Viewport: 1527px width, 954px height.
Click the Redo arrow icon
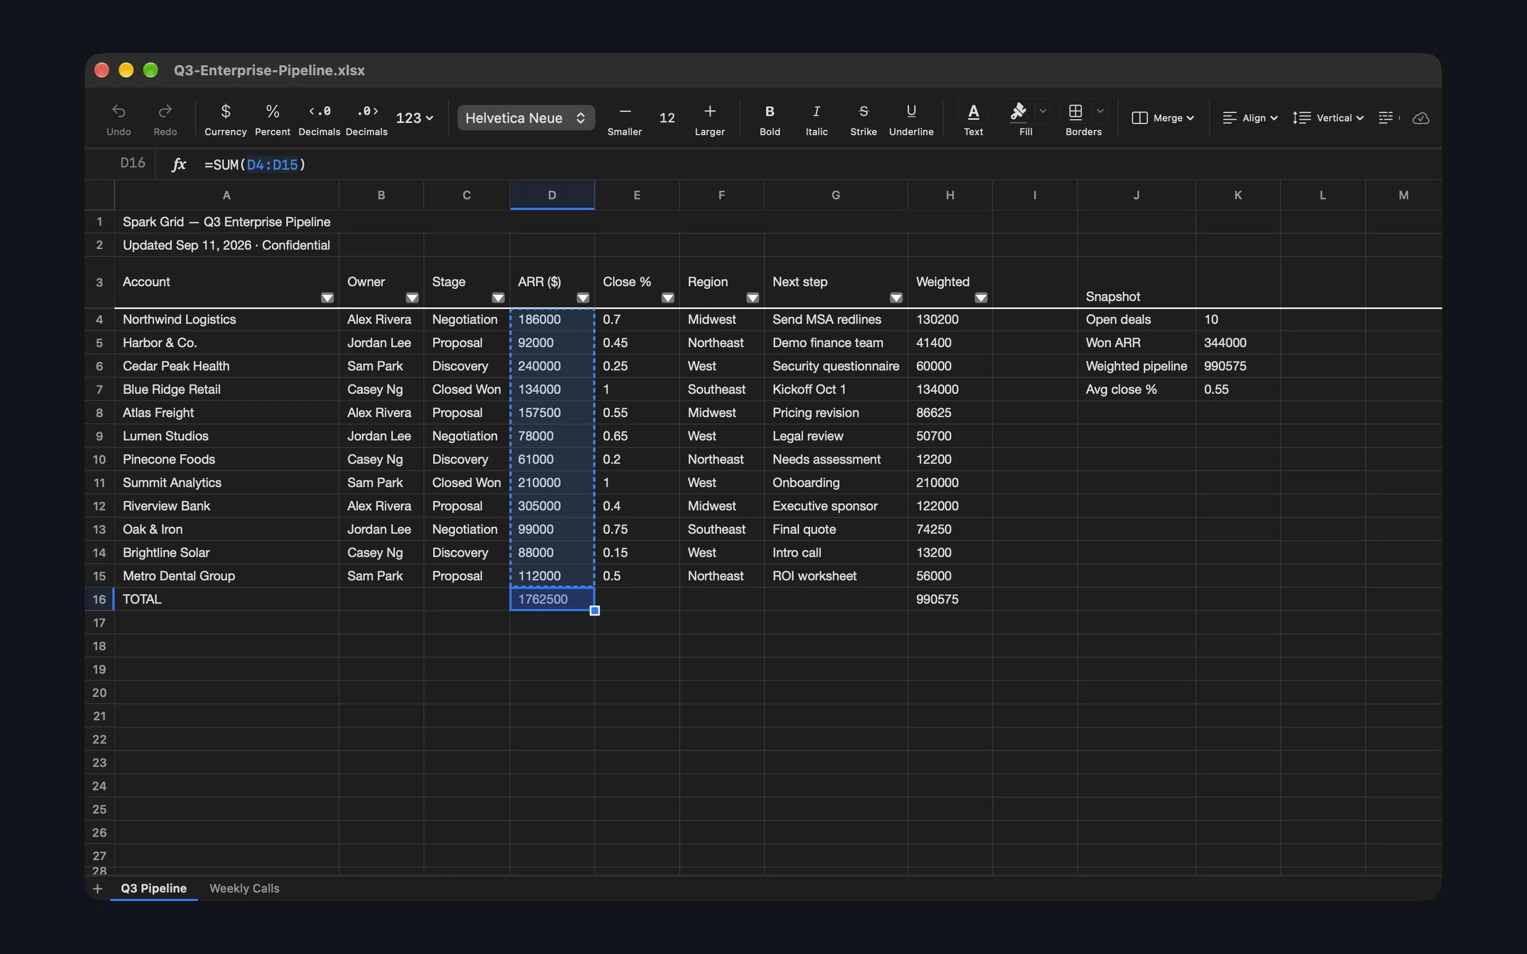click(165, 112)
